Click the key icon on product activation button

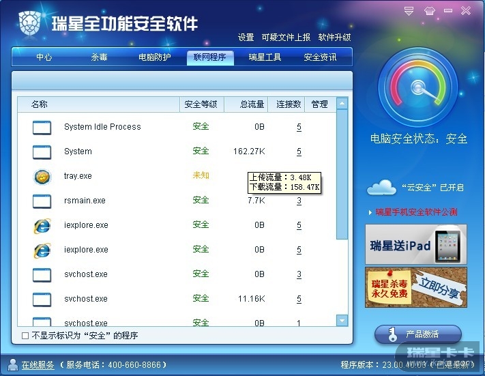point(392,334)
